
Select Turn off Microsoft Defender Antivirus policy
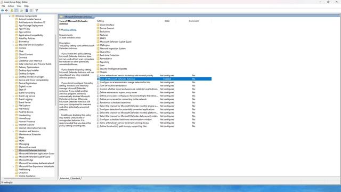pos(154,79)
